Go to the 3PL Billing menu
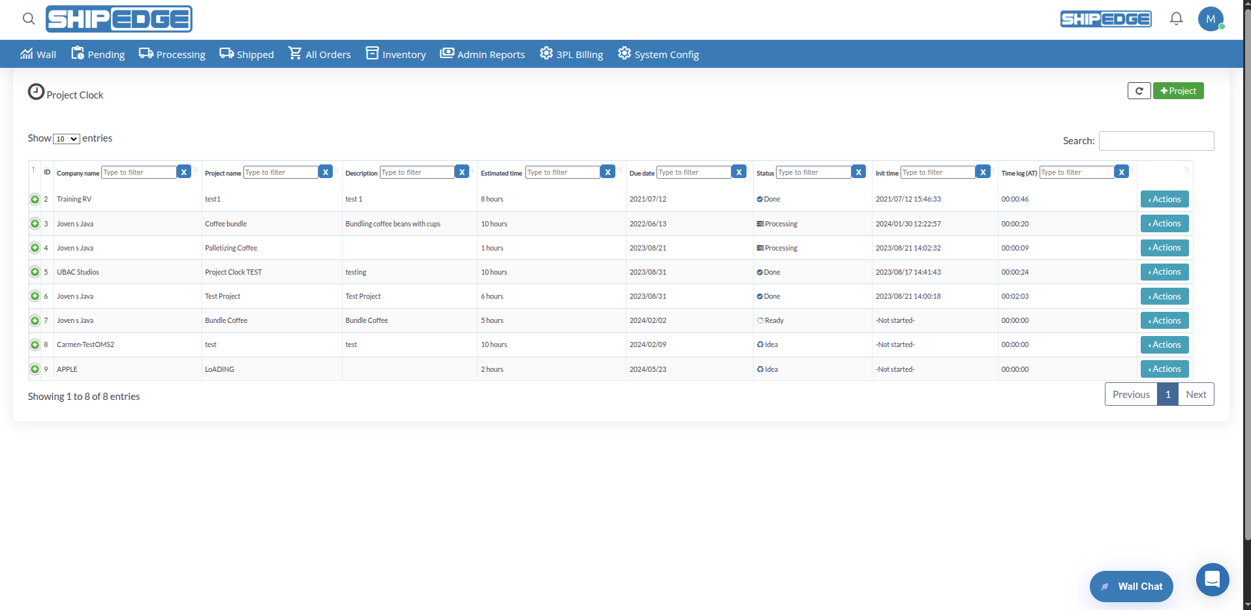The height and width of the screenshot is (610, 1251). click(571, 54)
